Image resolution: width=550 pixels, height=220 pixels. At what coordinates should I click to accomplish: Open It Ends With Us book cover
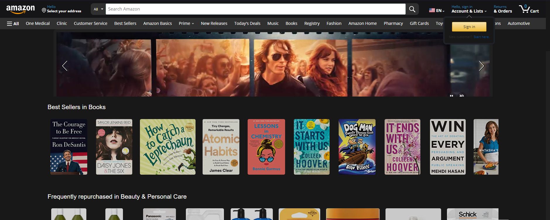point(402,147)
